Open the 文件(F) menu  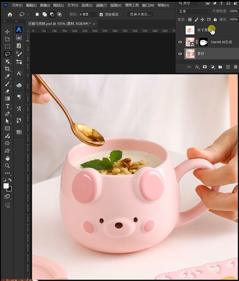(17, 5)
